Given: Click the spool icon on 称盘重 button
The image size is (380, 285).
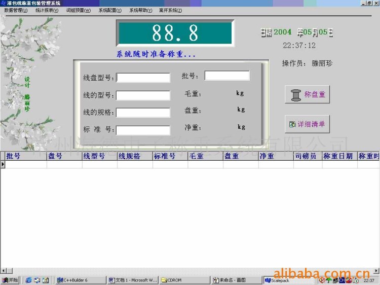Looking at the screenshot, I should (296, 95).
